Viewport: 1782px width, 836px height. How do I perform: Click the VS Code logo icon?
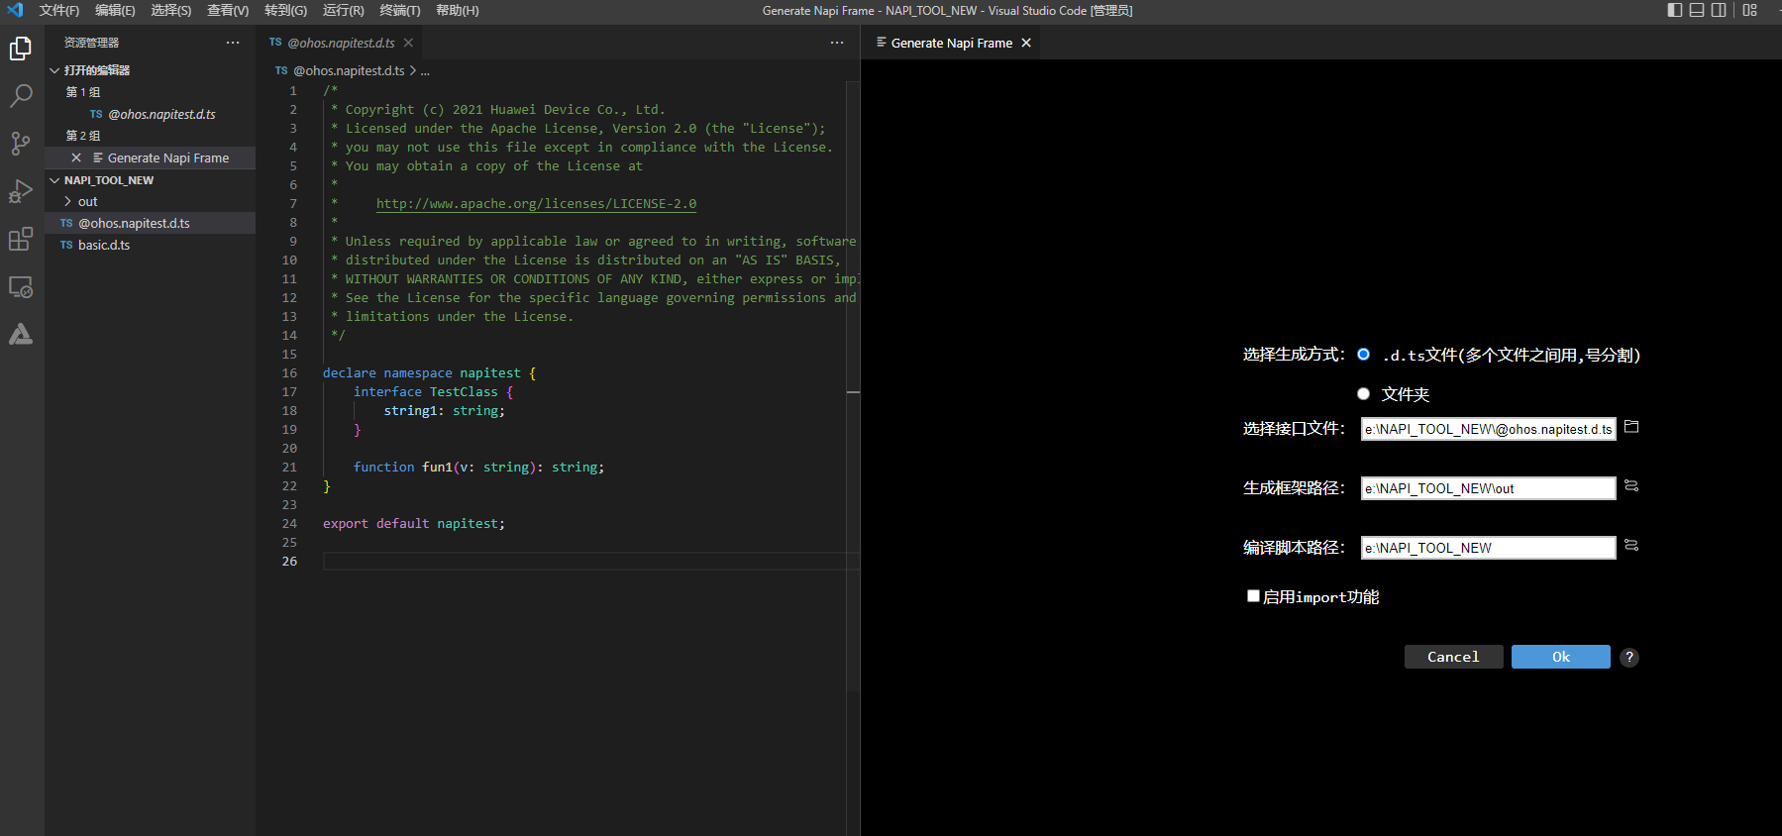(15, 10)
